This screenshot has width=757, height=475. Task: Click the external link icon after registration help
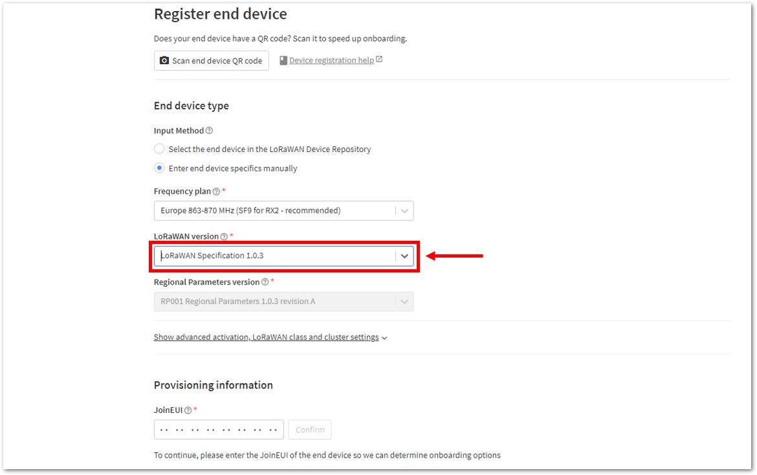pos(379,60)
